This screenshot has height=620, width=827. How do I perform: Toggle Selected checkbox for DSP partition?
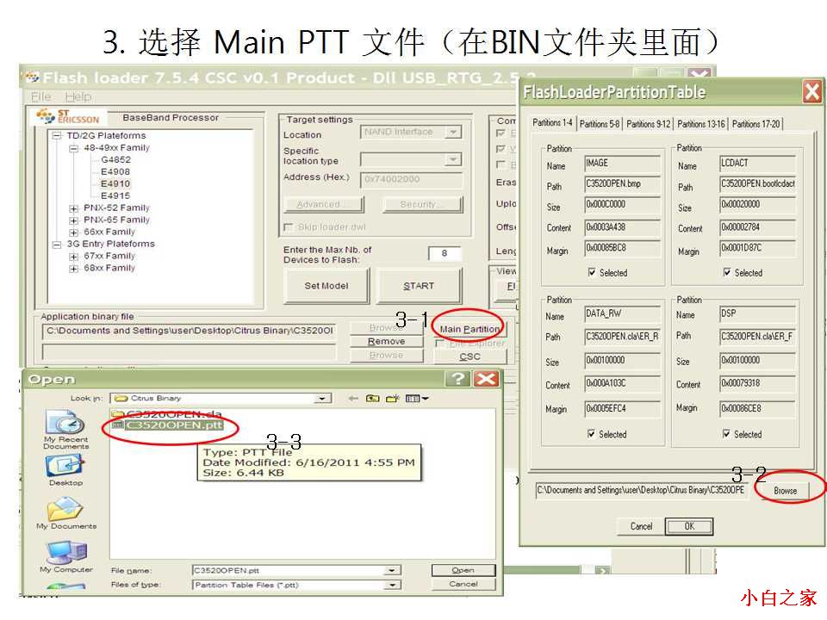(726, 434)
